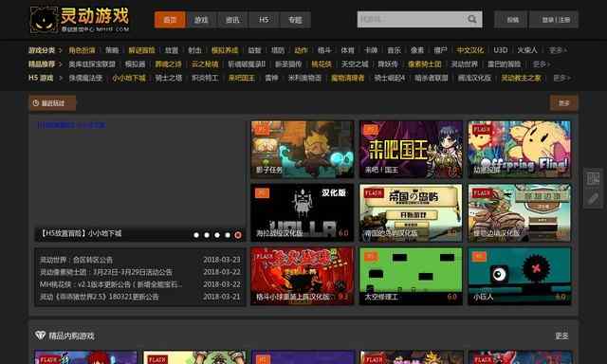Open the orange 首页 home tab

point(170,20)
